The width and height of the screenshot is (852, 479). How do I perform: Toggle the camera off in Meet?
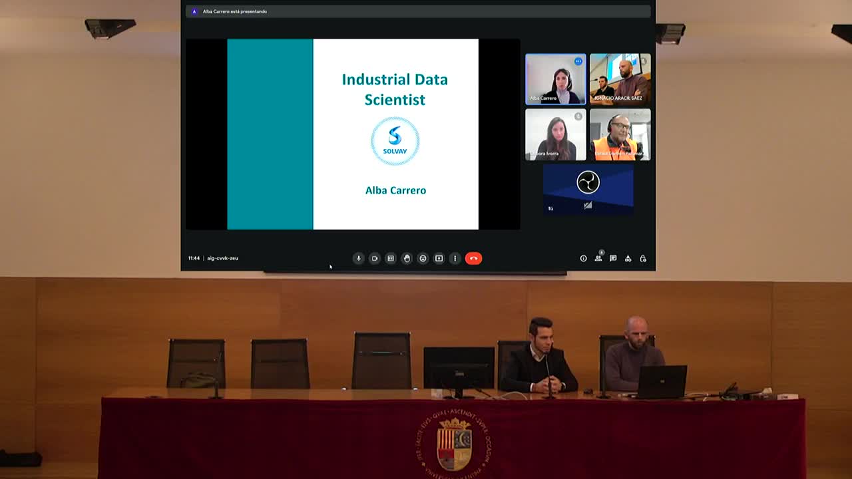point(375,258)
